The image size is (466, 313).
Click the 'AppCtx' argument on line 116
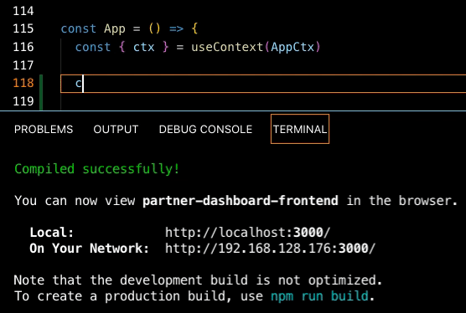pos(293,47)
